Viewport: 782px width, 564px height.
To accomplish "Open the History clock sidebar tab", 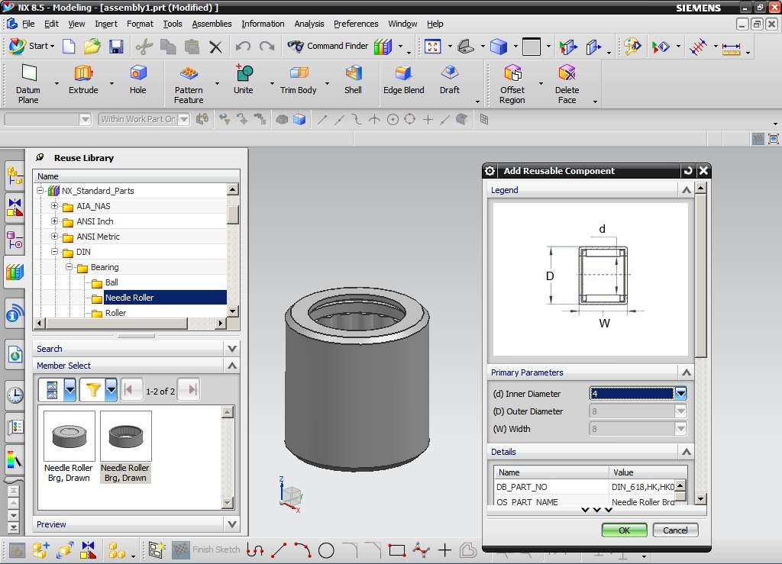I will pos(15,395).
